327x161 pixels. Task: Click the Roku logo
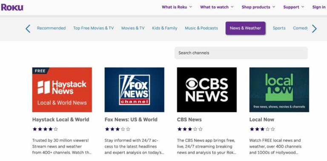pyautogui.click(x=12, y=7)
